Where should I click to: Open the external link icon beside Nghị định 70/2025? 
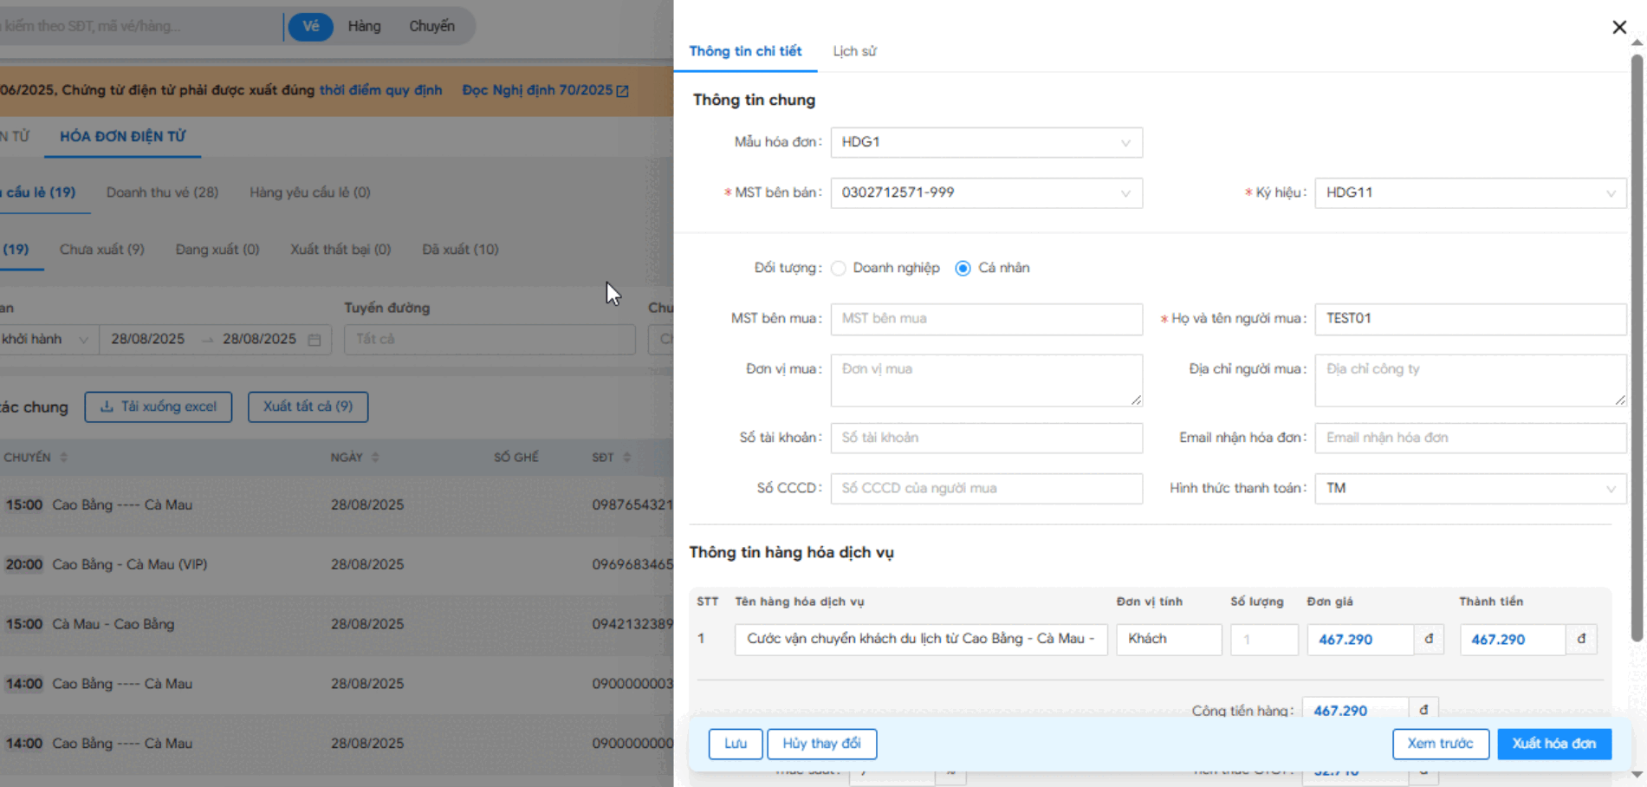(622, 91)
